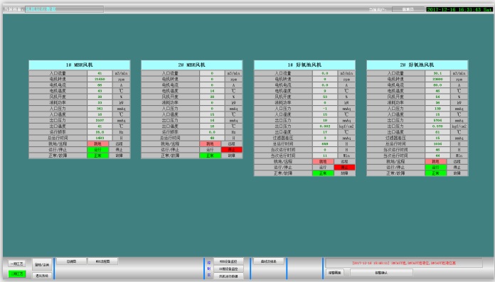
Task: Open the 总貌图 overview screen
Action: click(71, 261)
